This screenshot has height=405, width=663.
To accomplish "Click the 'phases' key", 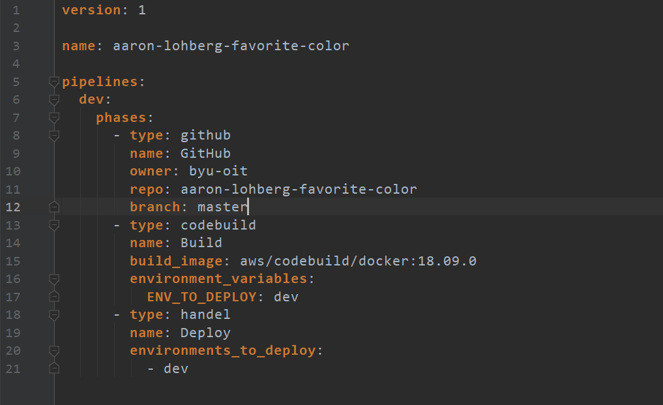I will pyautogui.click(x=121, y=117).
